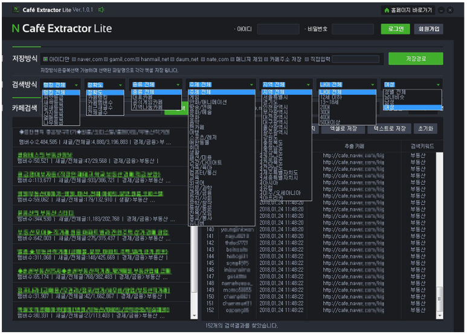Viewport: 467px width, 334px height.
Task: Open the 정확도 sort combo box
Action: pyautogui.click(x=105, y=85)
